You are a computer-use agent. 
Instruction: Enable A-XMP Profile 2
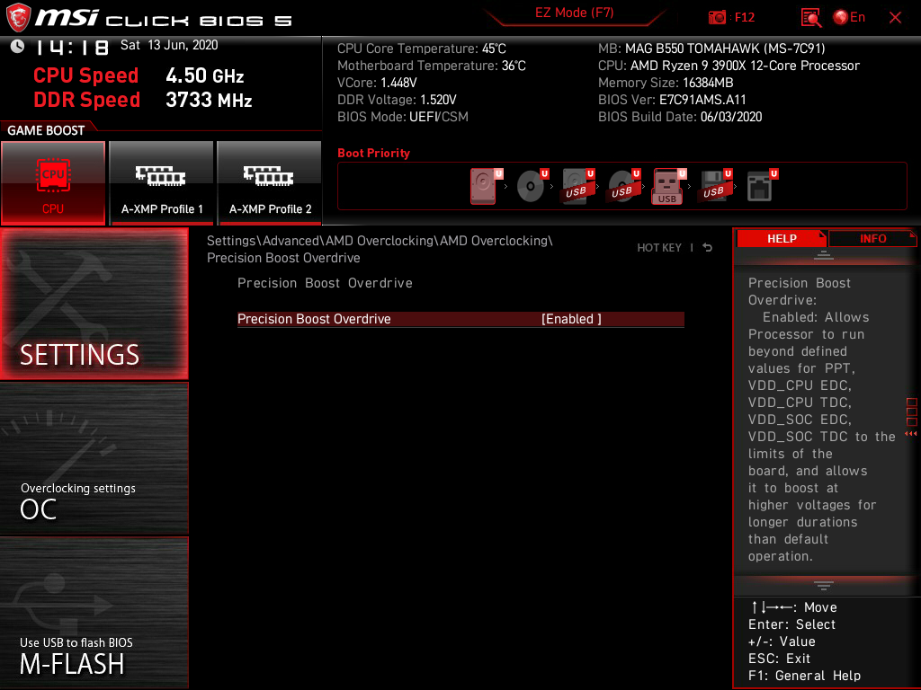(270, 183)
